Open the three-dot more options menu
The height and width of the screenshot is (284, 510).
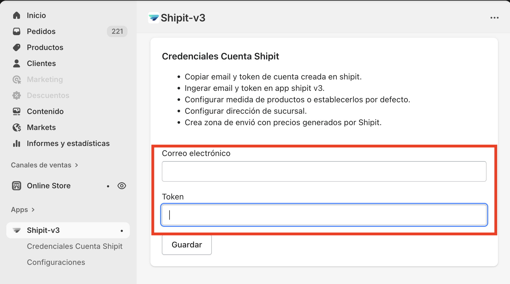click(x=494, y=18)
